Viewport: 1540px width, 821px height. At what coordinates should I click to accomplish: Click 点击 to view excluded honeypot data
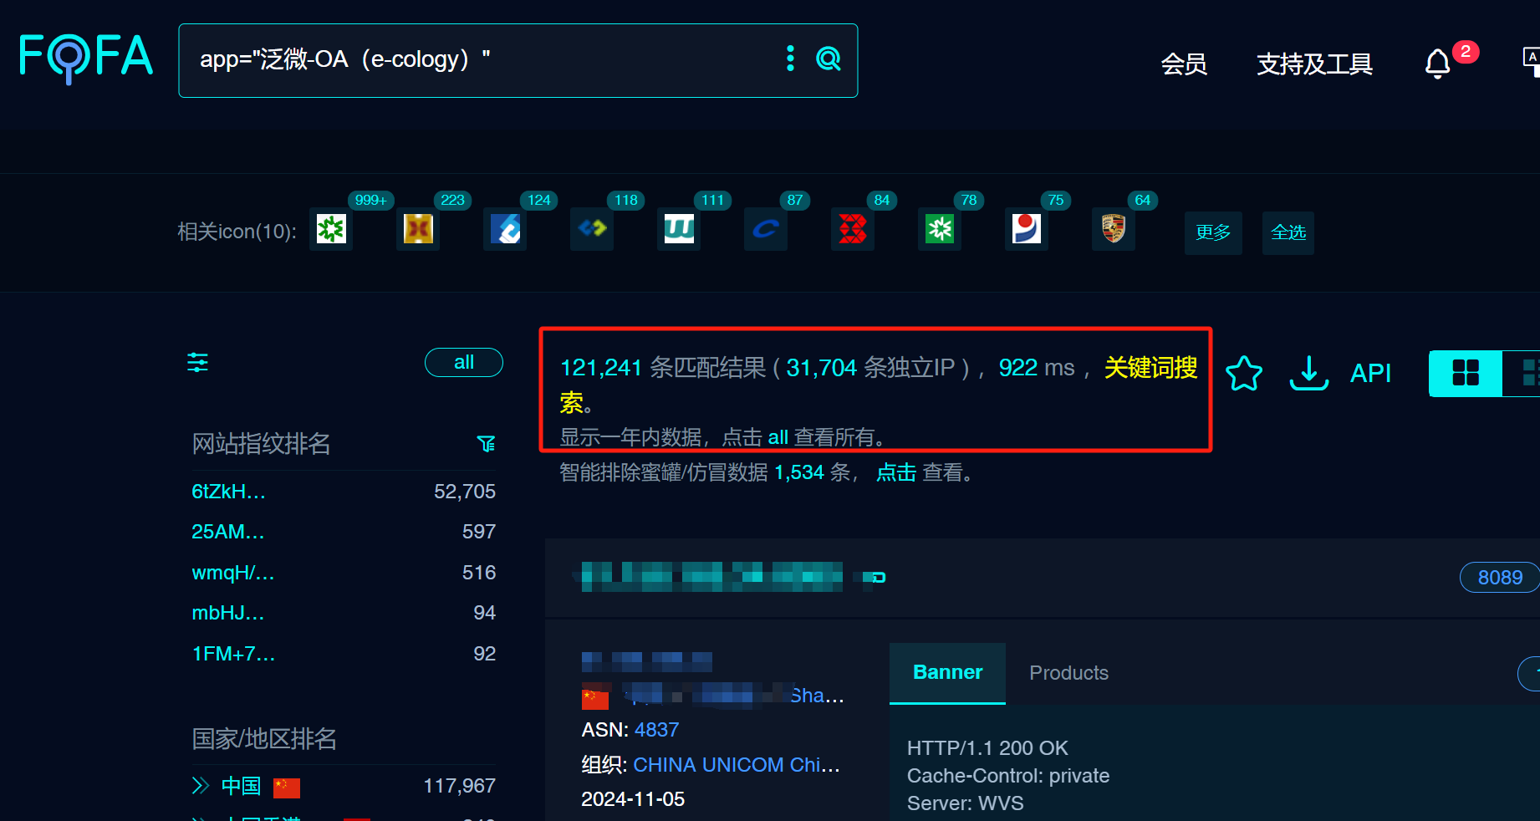coord(896,472)
